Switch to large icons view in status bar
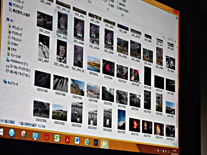This screenshot has height=155, width=207. (x=176, y=145)
